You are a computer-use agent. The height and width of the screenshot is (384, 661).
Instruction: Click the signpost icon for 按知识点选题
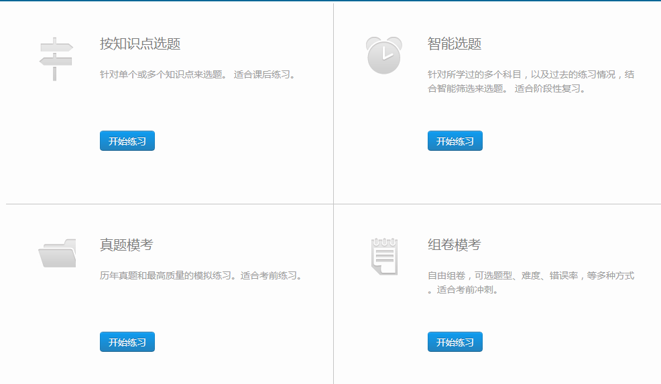coord(56,58)
